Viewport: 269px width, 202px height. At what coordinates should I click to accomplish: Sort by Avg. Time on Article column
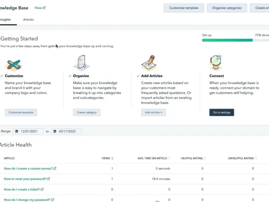[169, 158]
